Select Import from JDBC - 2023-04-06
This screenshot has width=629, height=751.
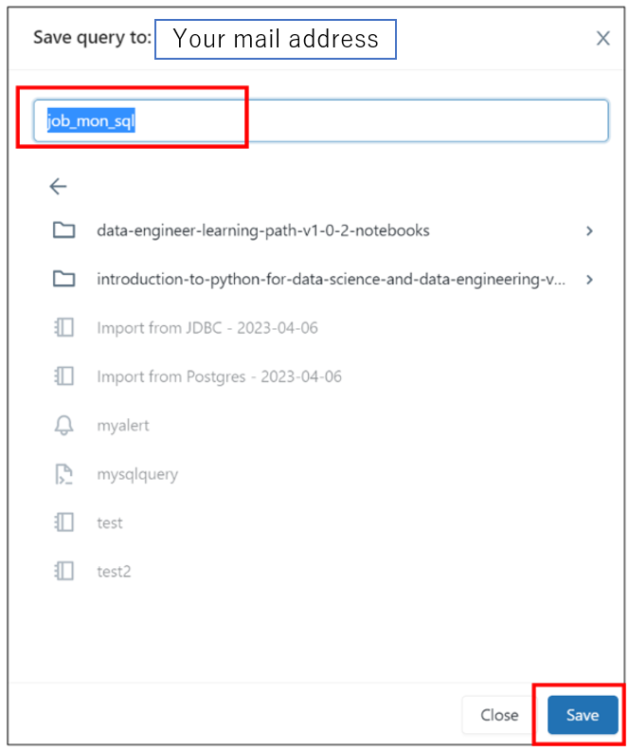pyautogui.click(x=207, y=328)
